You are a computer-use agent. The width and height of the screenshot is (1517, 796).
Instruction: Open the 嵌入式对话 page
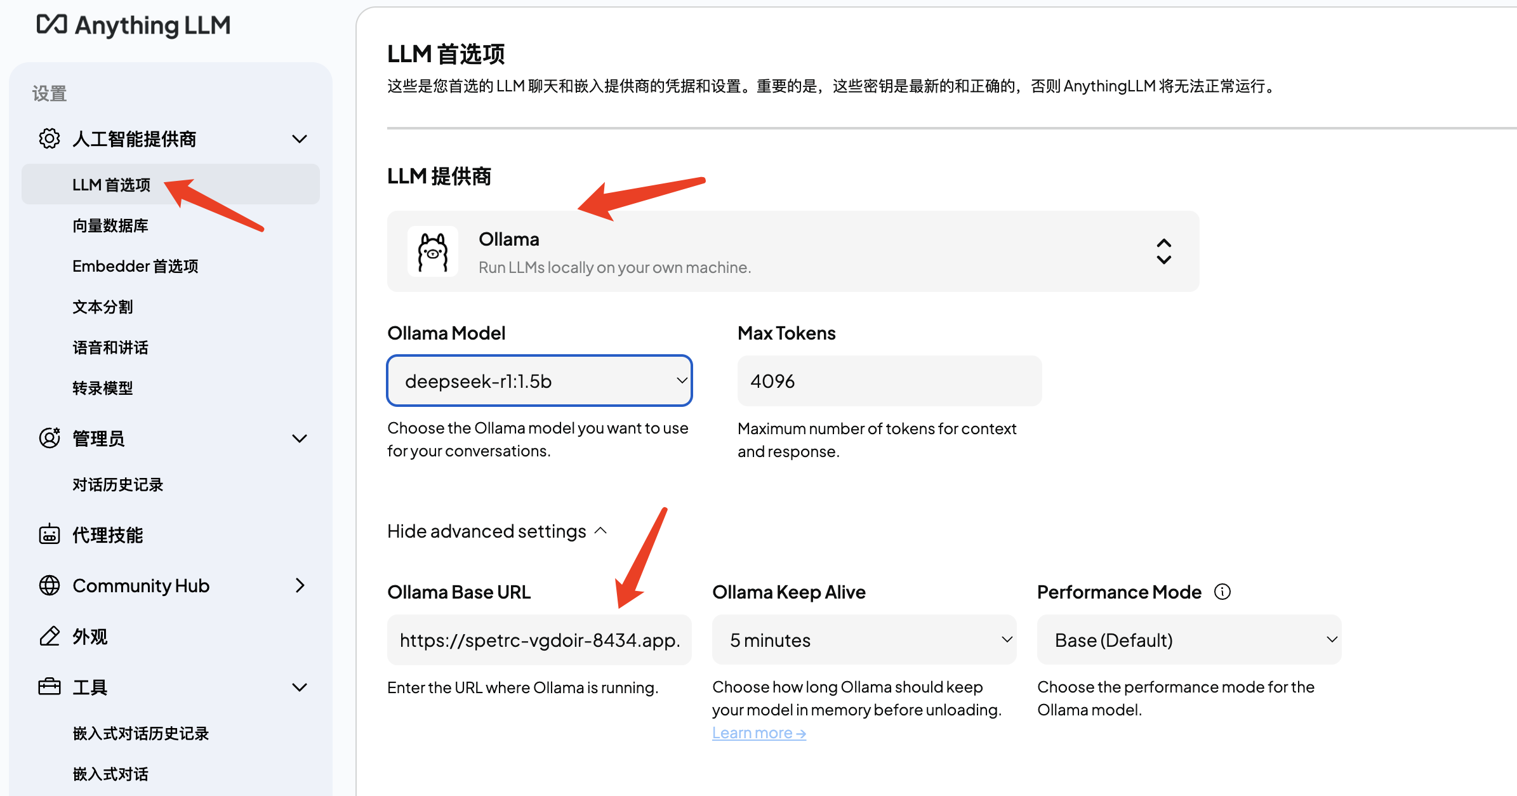(110, 774)
